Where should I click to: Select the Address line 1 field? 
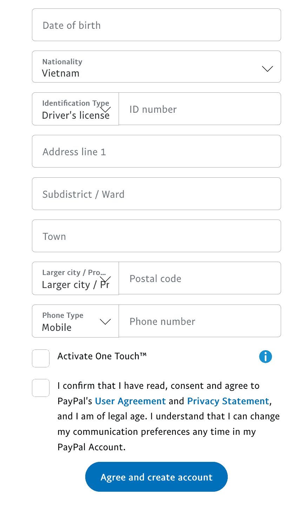pyautogui.click(x=156, y=151)
